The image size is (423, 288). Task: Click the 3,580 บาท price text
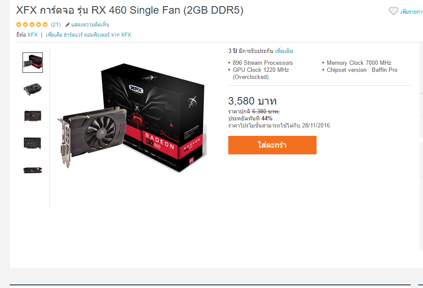(253, 101)
